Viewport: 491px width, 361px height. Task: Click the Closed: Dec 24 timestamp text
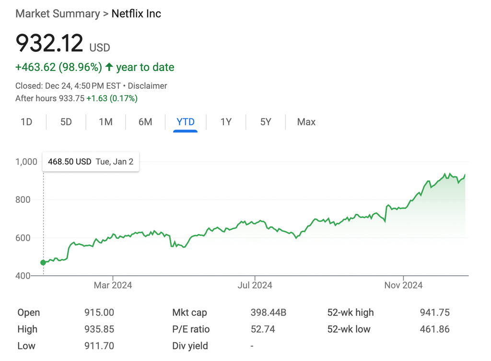coord(68,86)
